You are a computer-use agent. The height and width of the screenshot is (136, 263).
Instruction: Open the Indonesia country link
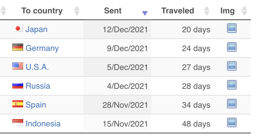(43, 124)
